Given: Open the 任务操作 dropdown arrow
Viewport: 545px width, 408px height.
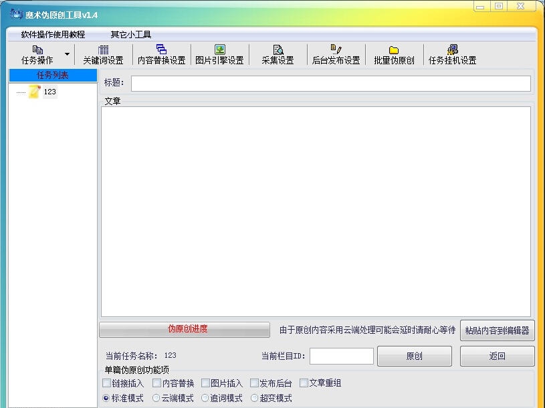Looking at the screenshot, I should tap(67, 54).
